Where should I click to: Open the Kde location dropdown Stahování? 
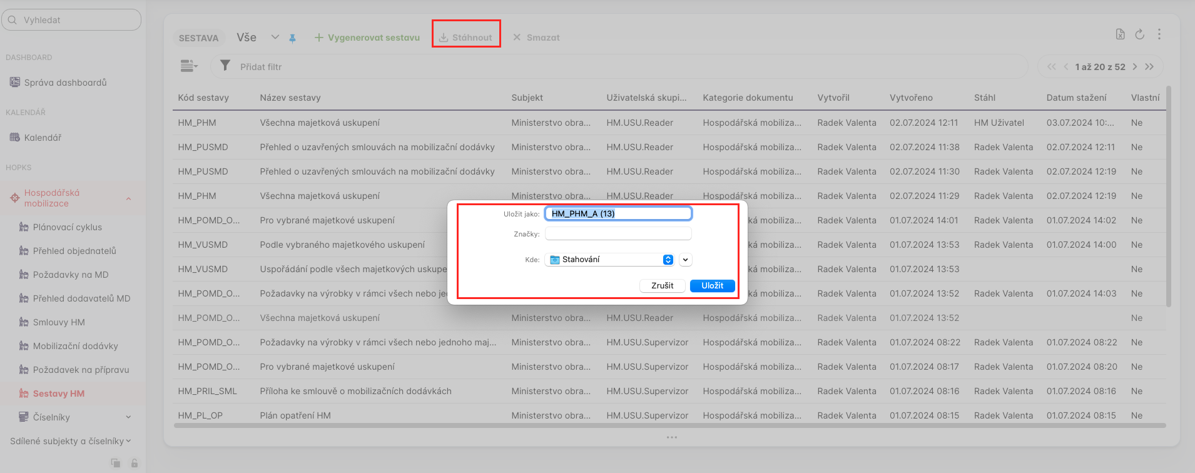610,260
